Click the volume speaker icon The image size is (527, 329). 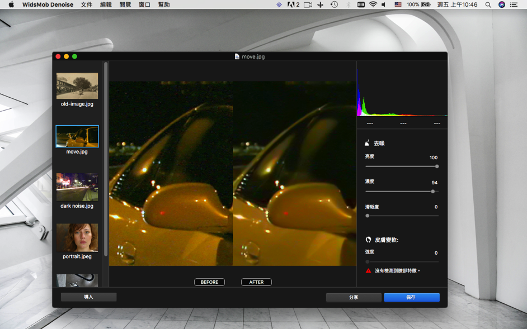coord(384,4)
